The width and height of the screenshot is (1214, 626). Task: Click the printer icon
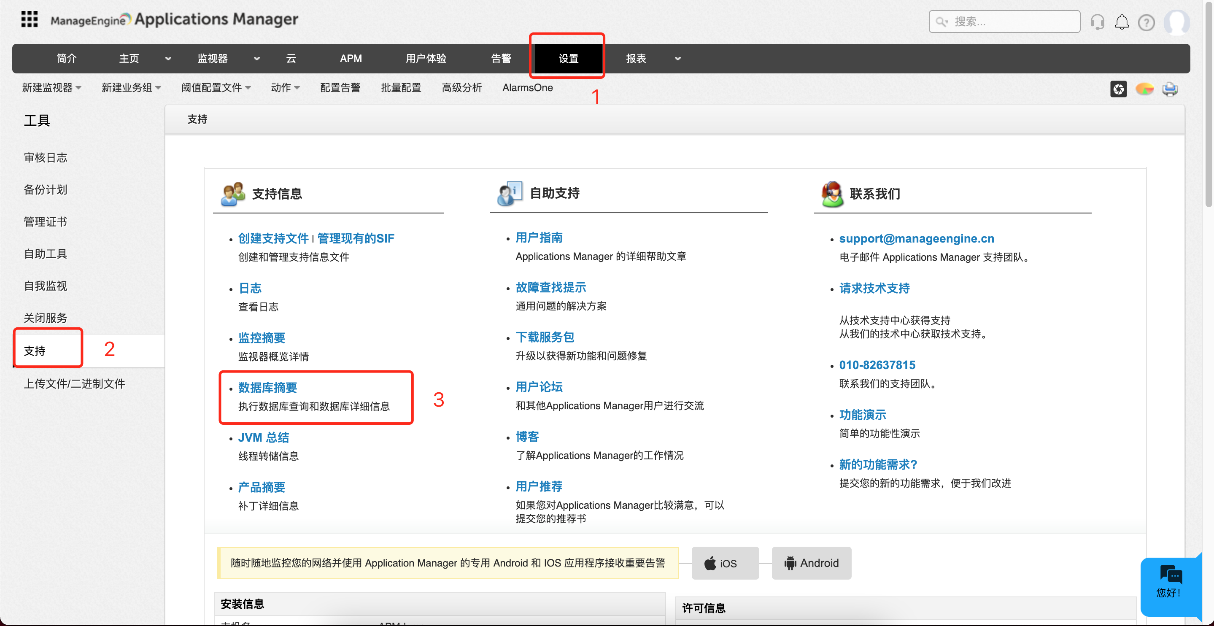point(1170,89)
